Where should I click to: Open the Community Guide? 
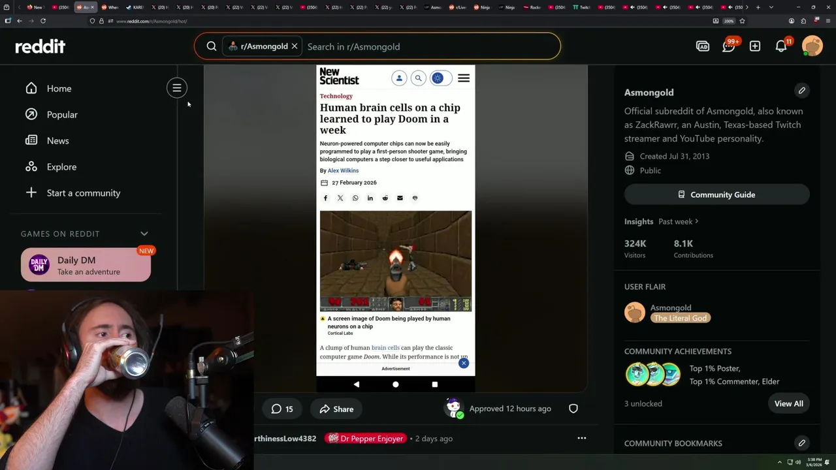pyautogui.click(x=716, y=195)
